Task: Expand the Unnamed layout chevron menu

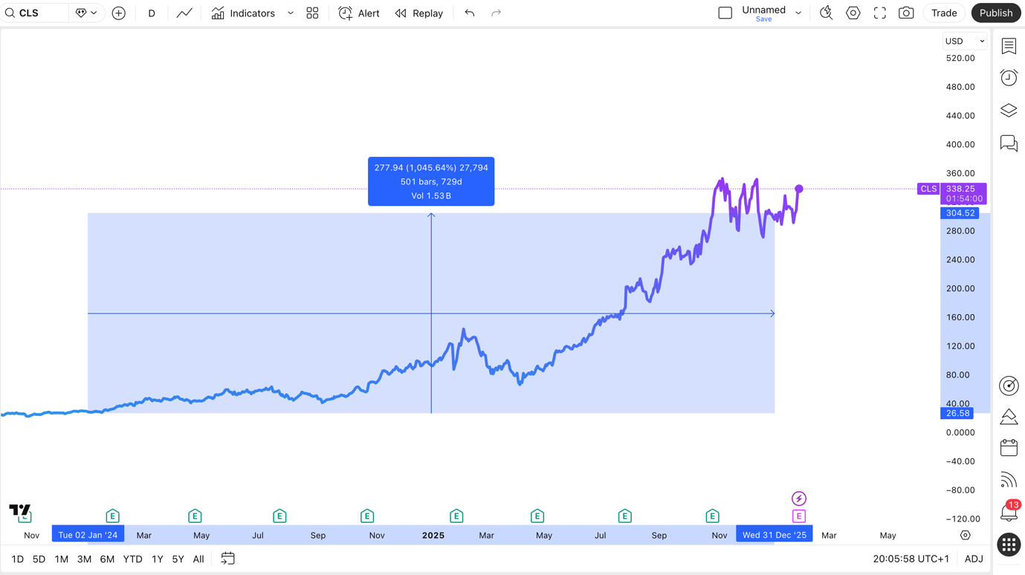Action: tap(798, 13)
